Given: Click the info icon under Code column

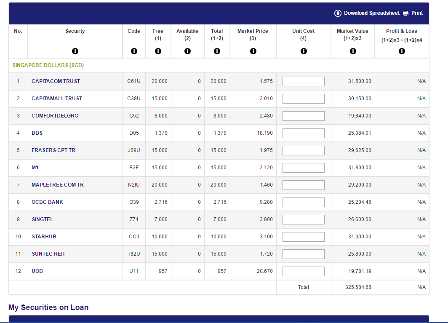Looking at the screenshot, I should pos(134,51).
